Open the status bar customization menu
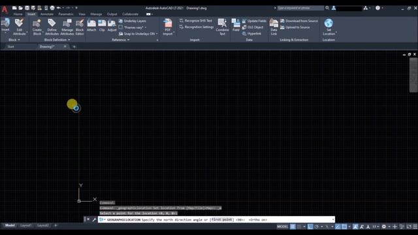418x235 pixels. click(x=415, y=227)
